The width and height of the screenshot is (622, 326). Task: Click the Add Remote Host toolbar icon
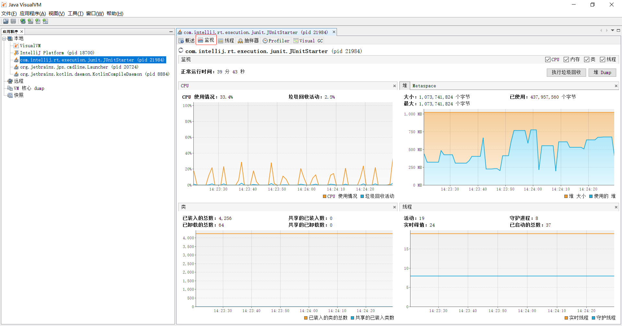[x=23, y=21]
